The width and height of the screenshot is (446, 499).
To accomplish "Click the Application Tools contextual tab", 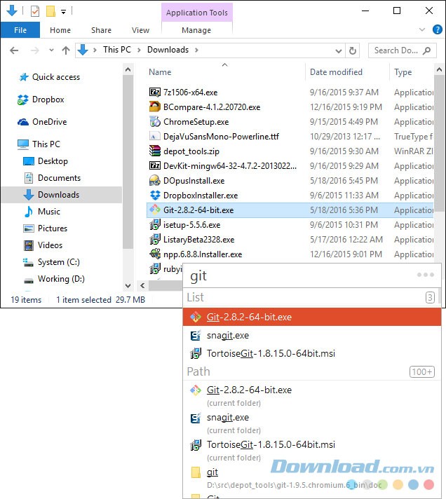I will pos(197,13).
